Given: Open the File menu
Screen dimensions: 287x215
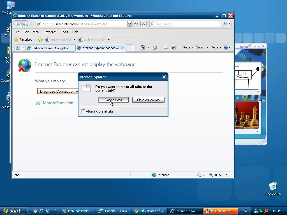Looking at the screenshot, I should (x=17, y=32).
